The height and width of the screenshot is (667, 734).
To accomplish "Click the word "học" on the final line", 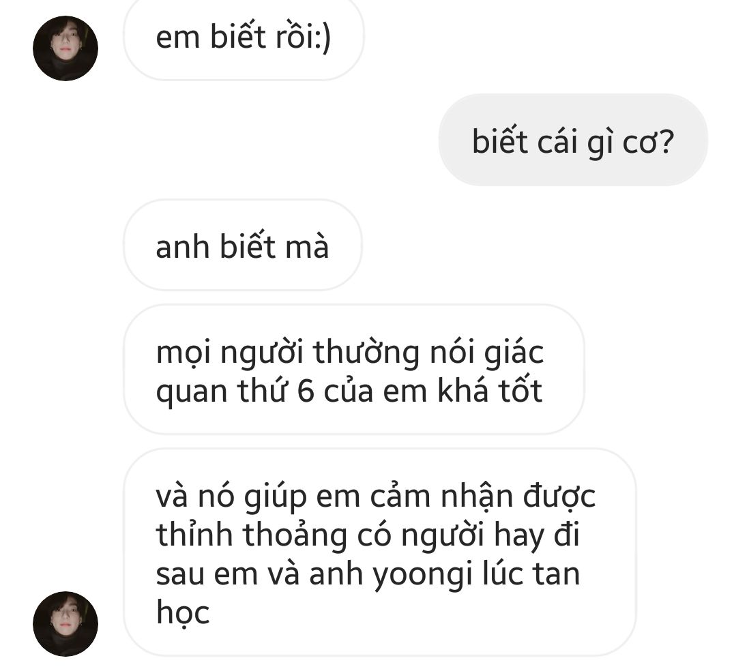I will pos(183,612).
